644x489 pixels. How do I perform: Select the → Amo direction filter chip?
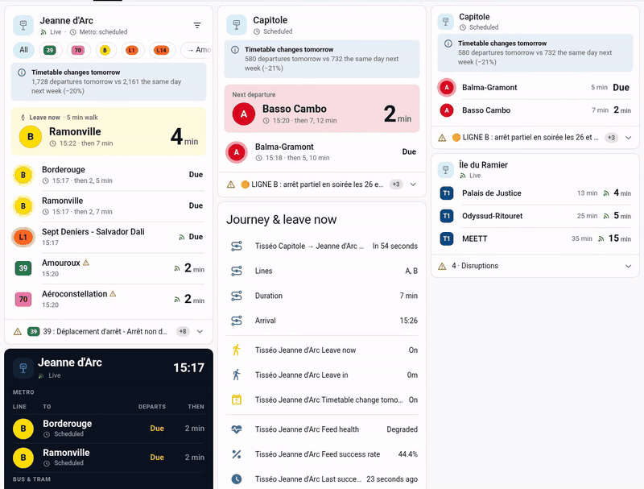tap(196, 50)
